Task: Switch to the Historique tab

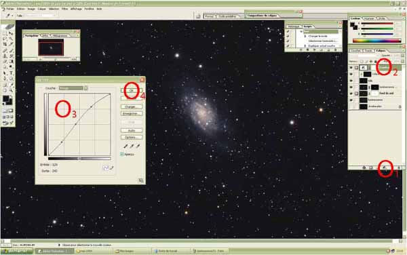Action: point(294,26)
